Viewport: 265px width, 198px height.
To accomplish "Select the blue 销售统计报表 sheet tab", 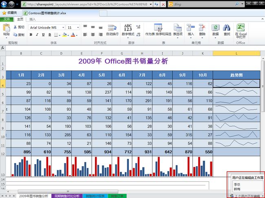I will click(x=95, y=196).
